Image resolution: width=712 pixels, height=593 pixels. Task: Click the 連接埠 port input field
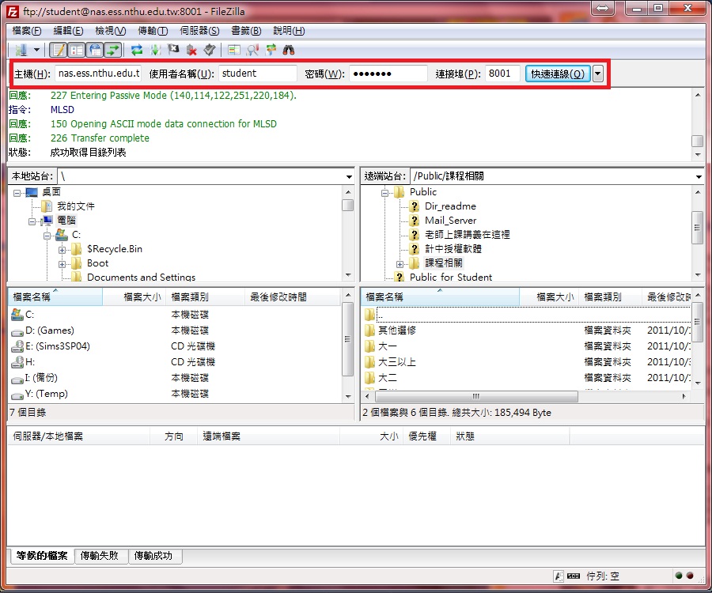pyautogui.click(x=502, y=74)
